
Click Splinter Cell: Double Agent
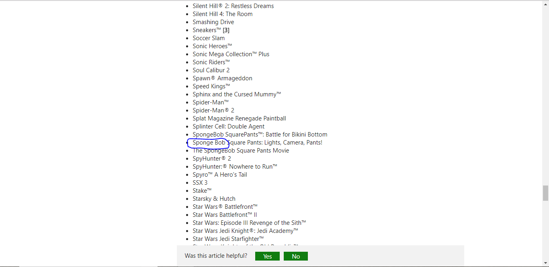coord(228,126)
